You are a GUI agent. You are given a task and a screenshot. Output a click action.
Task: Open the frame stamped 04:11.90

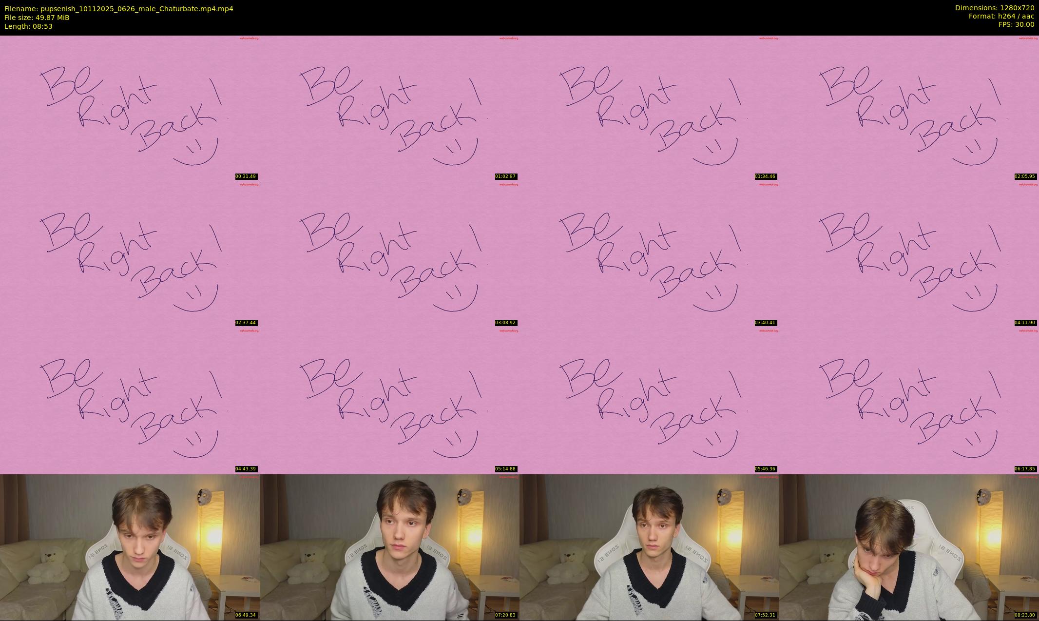click(909, 254)
